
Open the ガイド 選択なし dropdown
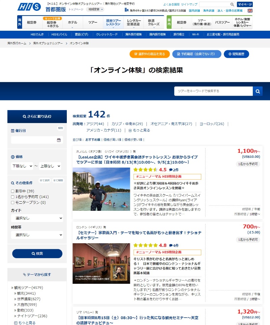tap(37, 218)
